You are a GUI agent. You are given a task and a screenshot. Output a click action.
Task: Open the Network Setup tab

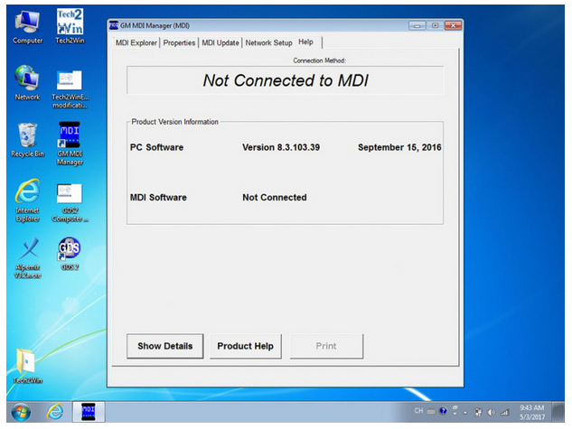pyautogui.click(x=269, y=42)
